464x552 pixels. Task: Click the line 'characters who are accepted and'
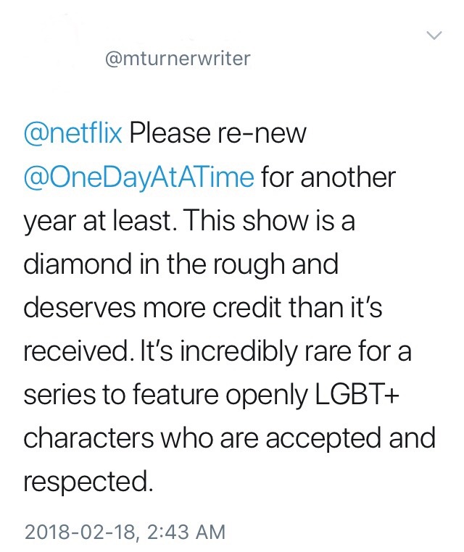230,438
